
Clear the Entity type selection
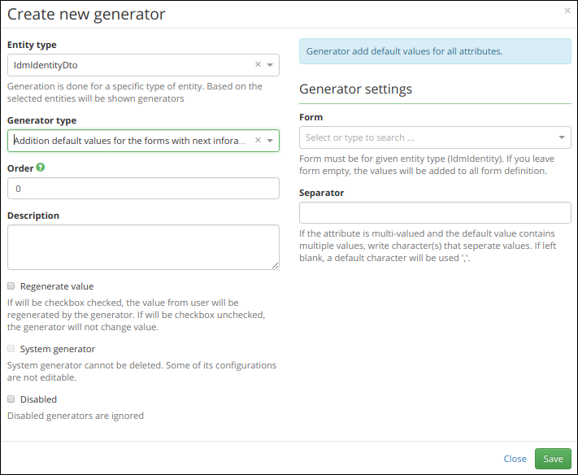[258, 64]
